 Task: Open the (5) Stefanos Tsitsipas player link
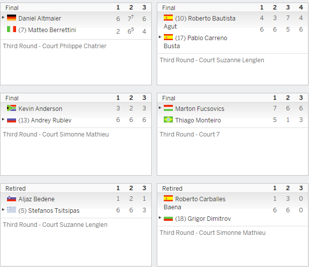point(49,211)
